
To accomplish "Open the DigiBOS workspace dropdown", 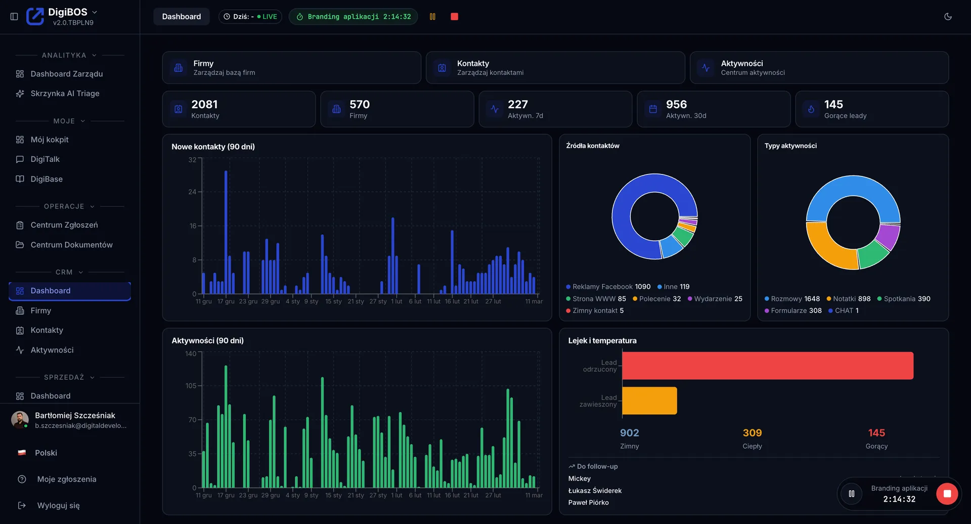I will (95, 12).
